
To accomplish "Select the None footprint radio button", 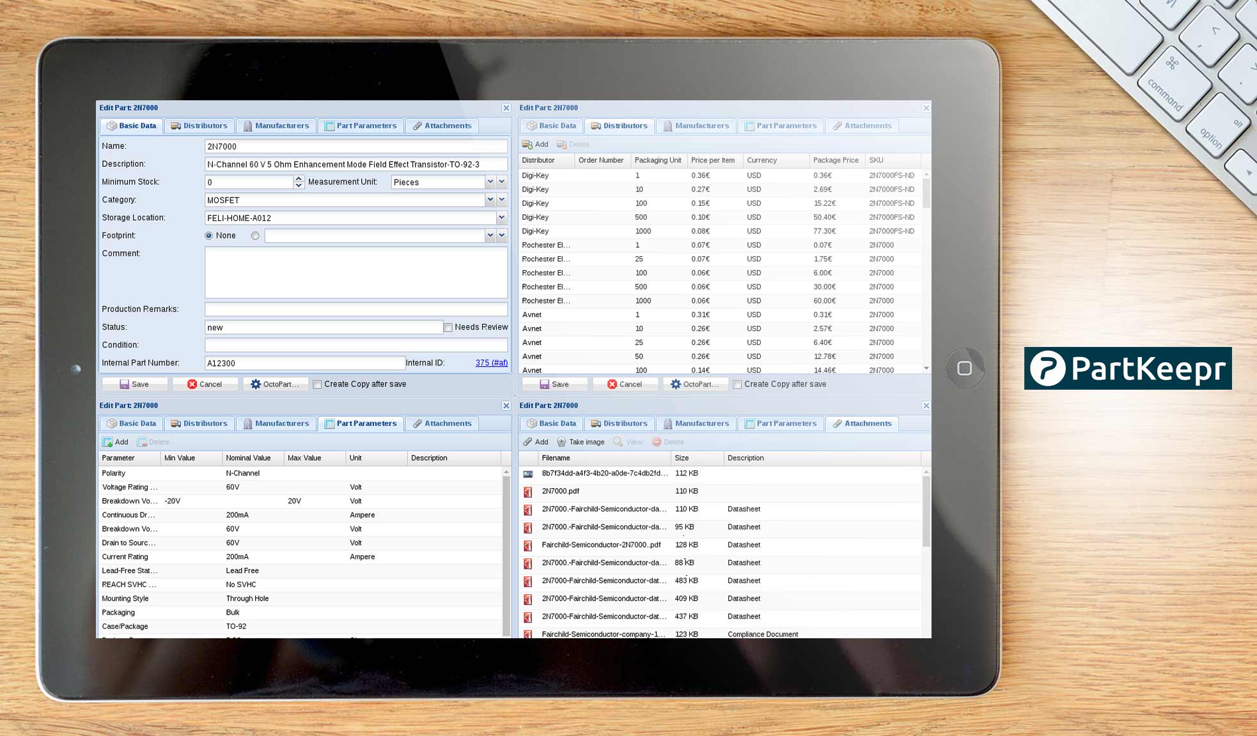I will (208, 235).
